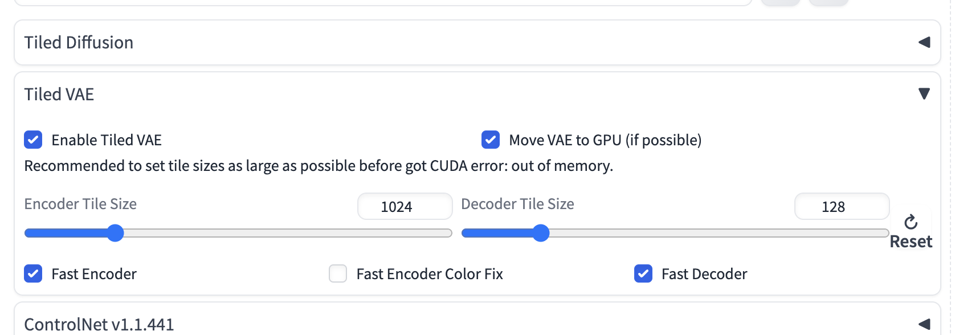Viewport: 955px width, 335px height.
Task: Click the Tiled VAE section title
Action: pos(59,94)
